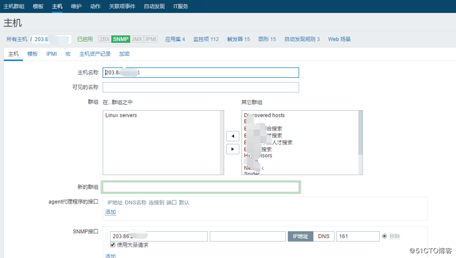Choose the IP地址 connect-to option
456x258 pixels.
tap(300, 236)
